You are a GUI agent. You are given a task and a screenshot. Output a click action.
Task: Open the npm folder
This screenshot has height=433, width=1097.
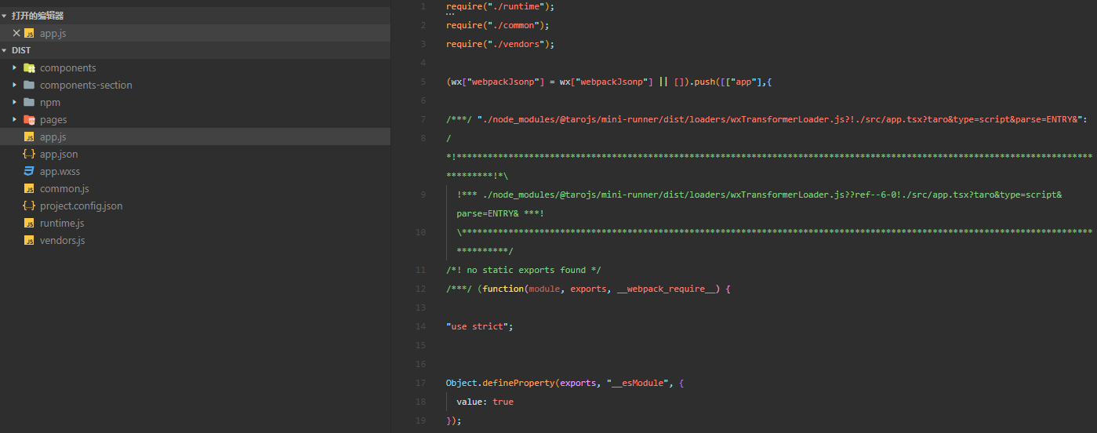tap(49, 102)
